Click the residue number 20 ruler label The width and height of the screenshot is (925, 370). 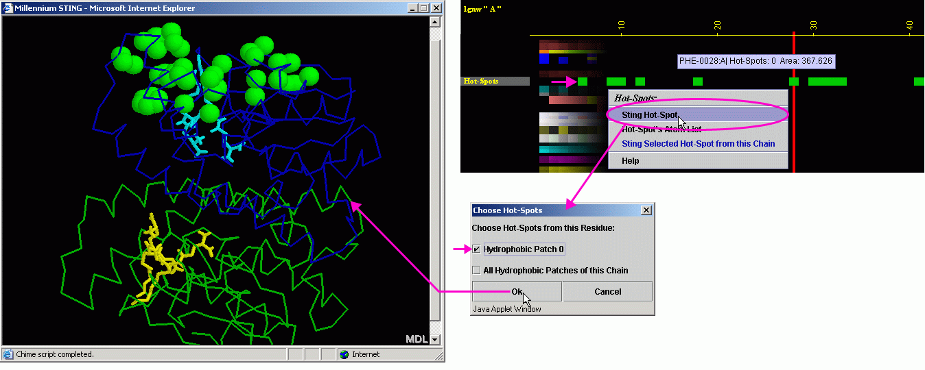718,25
